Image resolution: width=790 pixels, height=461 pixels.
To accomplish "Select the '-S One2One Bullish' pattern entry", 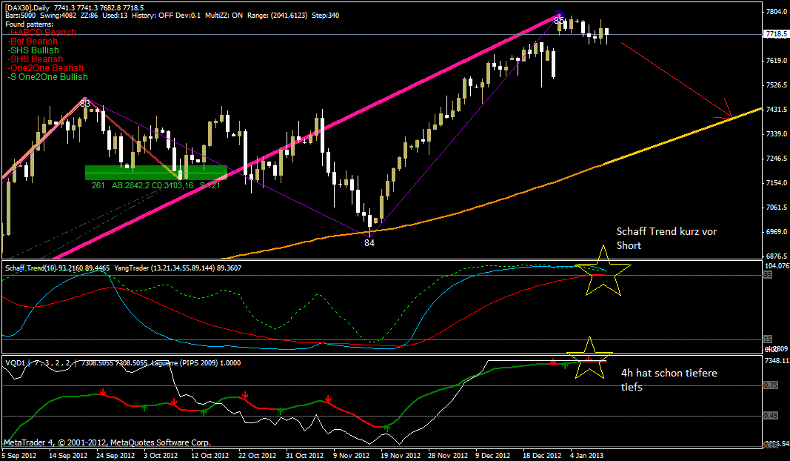I will 47,77.
